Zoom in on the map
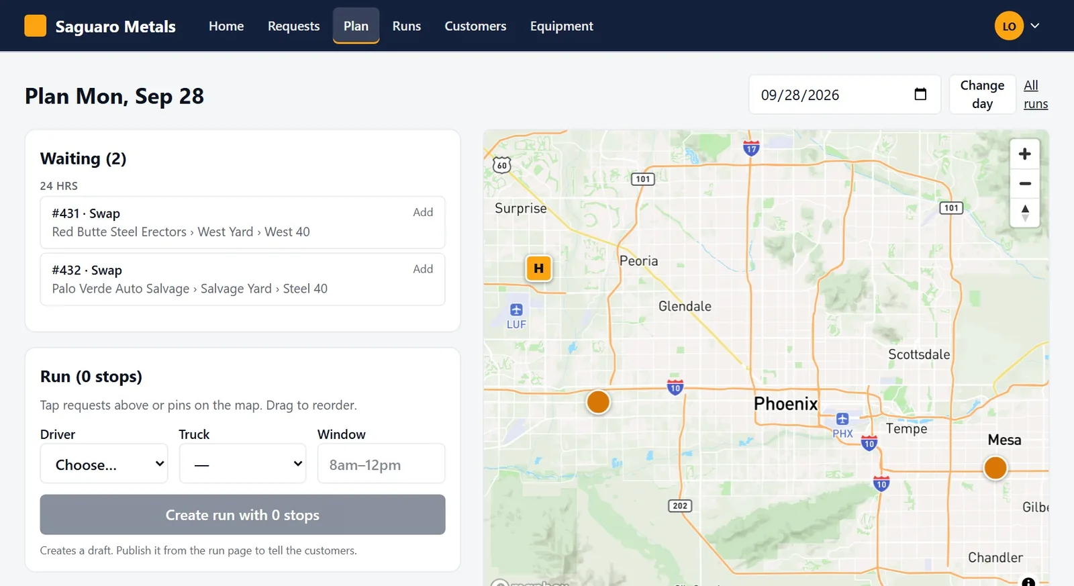 pyautogui.click(x=1024, y=154)
